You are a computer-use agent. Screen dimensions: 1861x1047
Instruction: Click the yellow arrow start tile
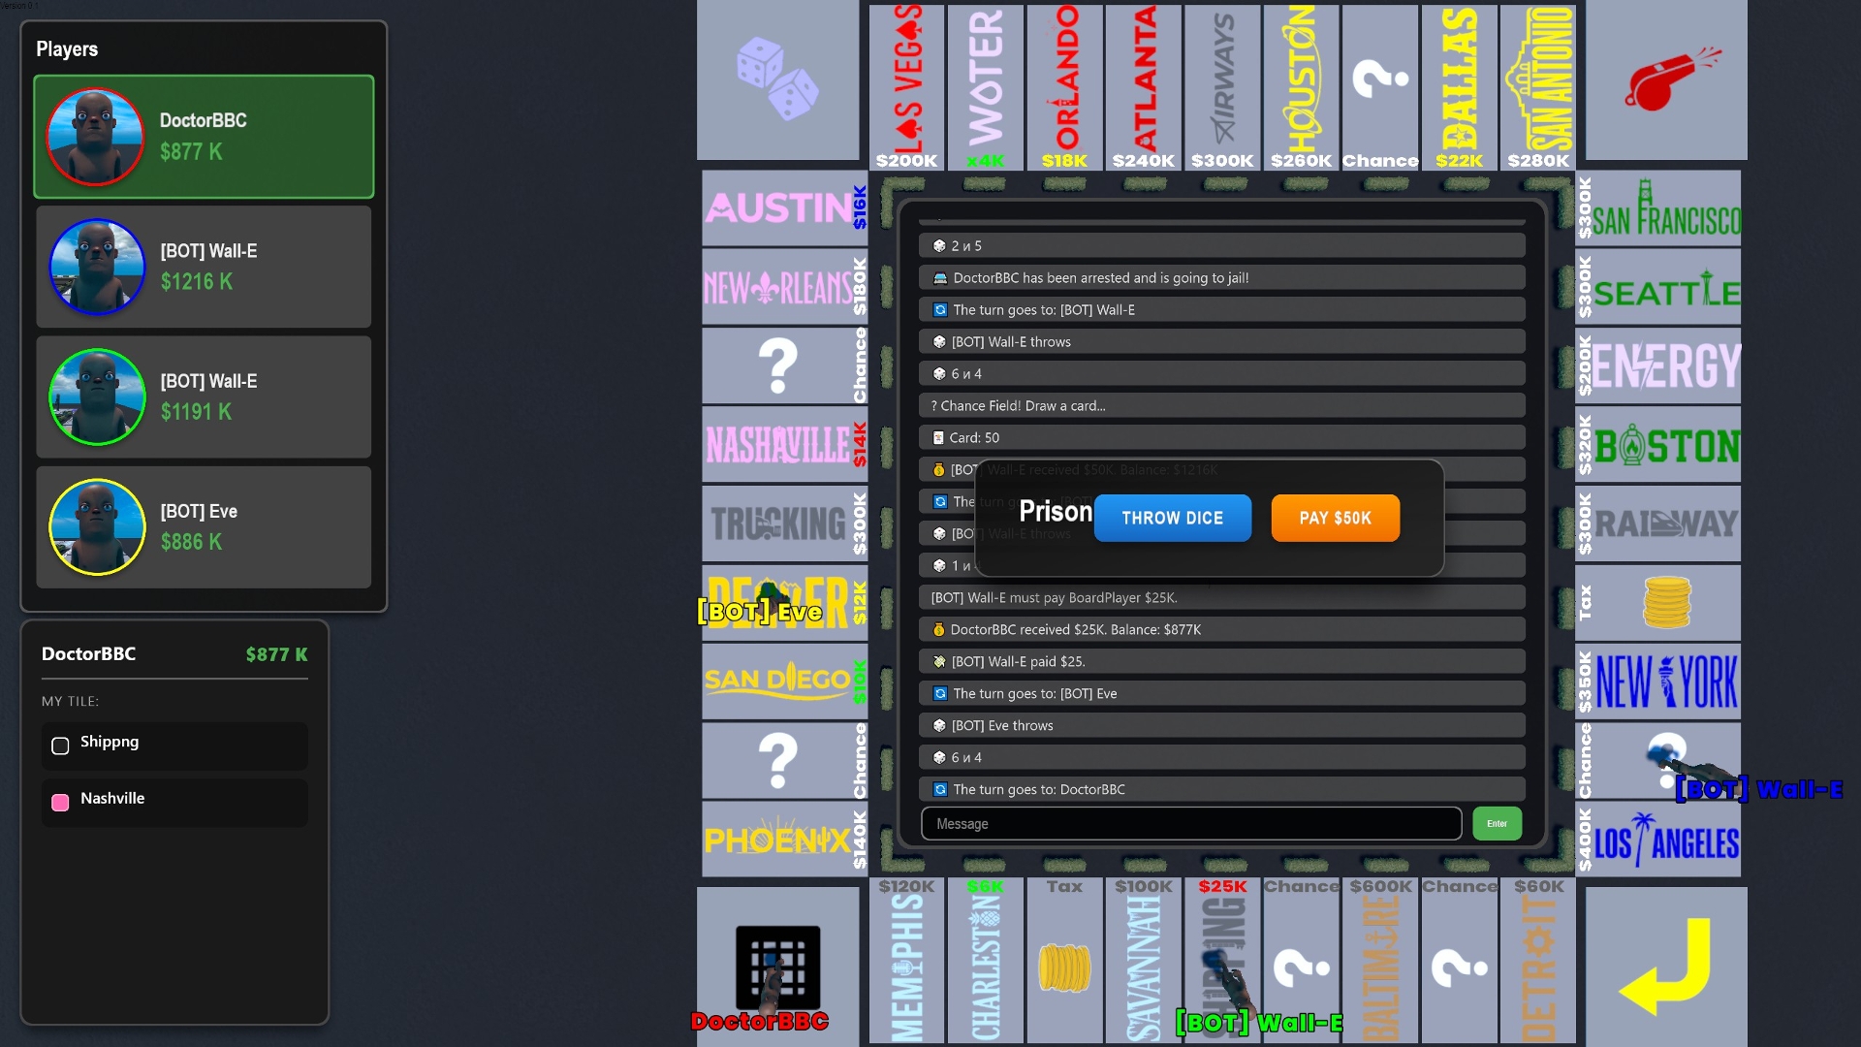click(1666, 966)
